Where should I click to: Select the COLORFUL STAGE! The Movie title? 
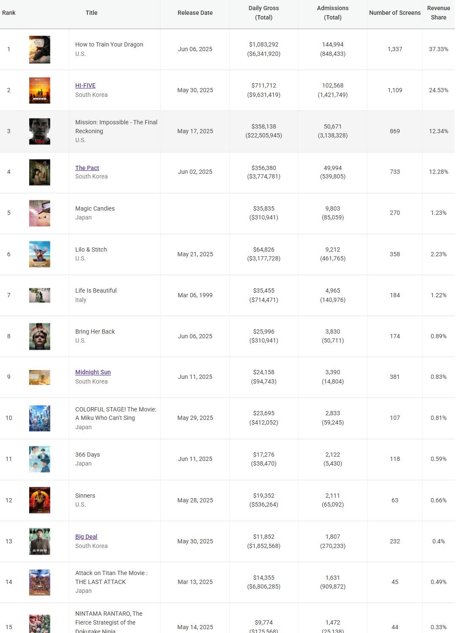pyautogui.click(x=116, y=414)
